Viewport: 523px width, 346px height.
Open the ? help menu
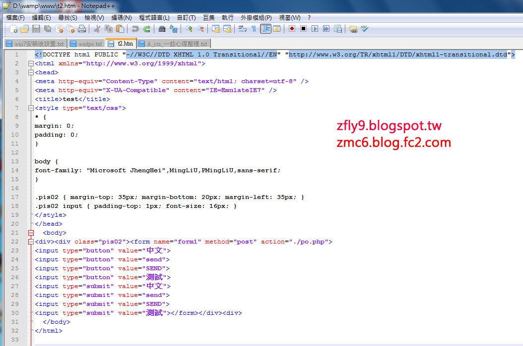click(x=309, y=18)
